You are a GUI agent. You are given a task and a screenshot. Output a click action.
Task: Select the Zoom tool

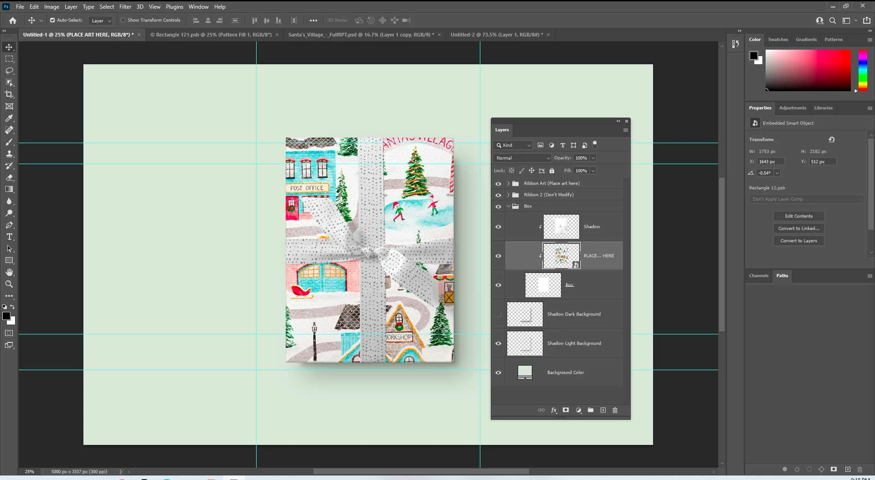(x=9, y=284)
